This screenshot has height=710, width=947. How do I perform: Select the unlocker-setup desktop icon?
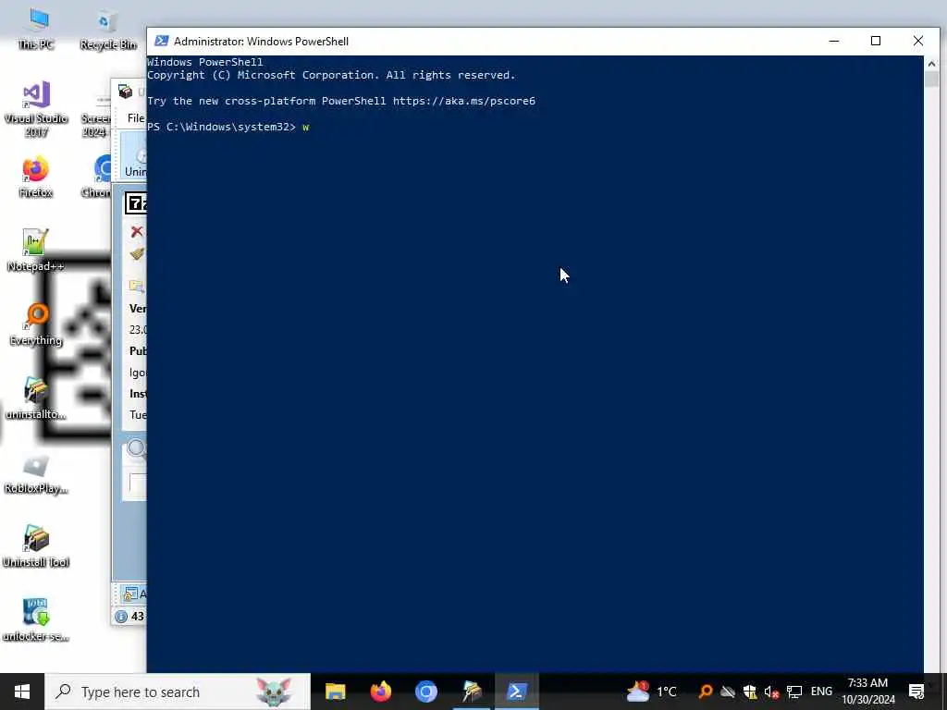[36, 620]
